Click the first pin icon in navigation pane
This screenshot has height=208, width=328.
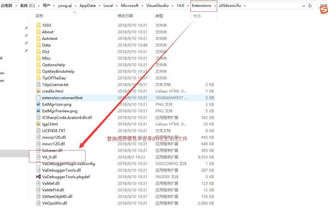point(26,28)
